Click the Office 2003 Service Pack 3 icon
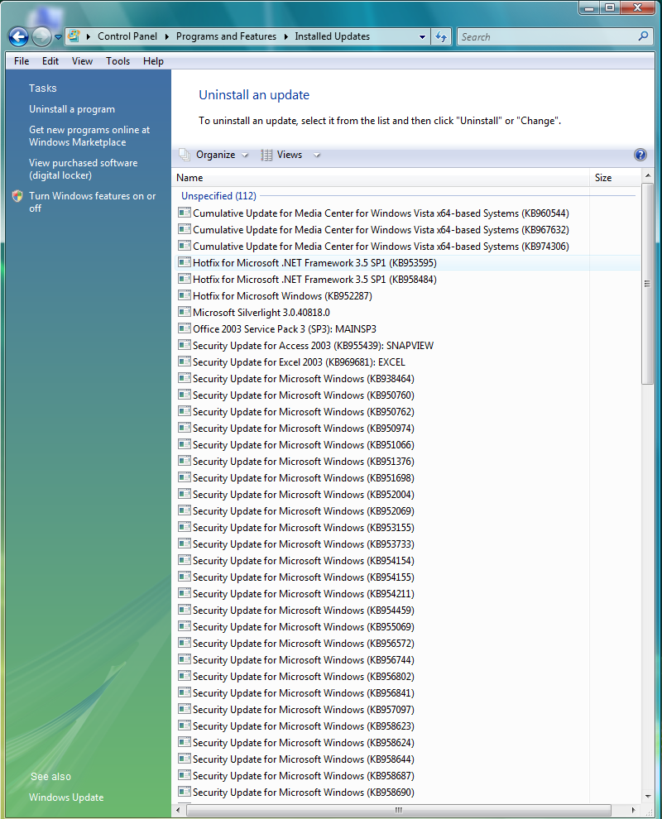 point(184,328)
